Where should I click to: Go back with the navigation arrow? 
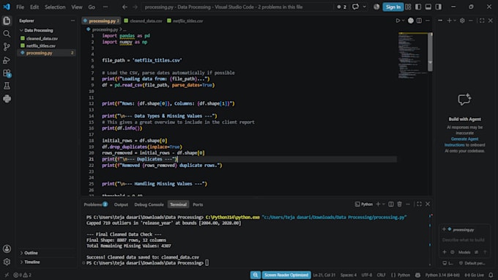coord(124,7)
